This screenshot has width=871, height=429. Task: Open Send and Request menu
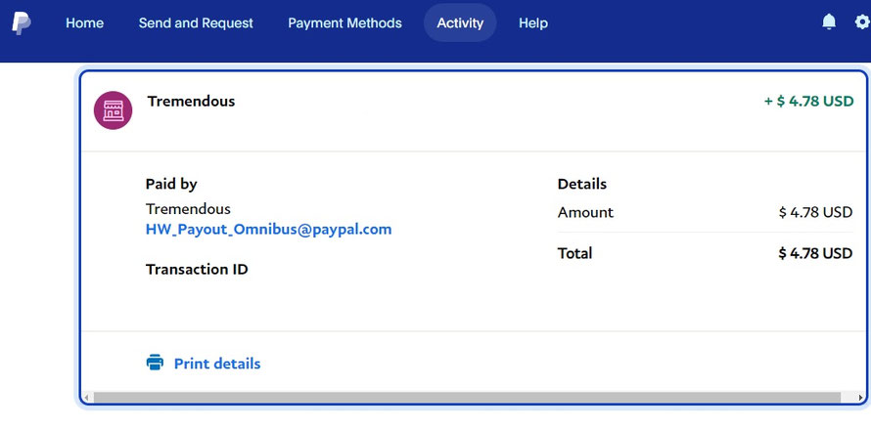pos(196,23)
